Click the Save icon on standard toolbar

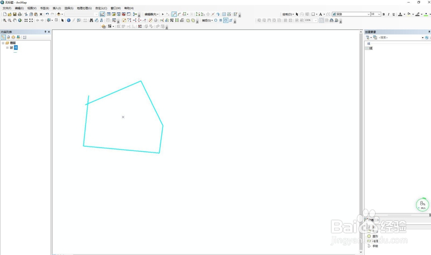pyautogui.click(x=15, y=13)
